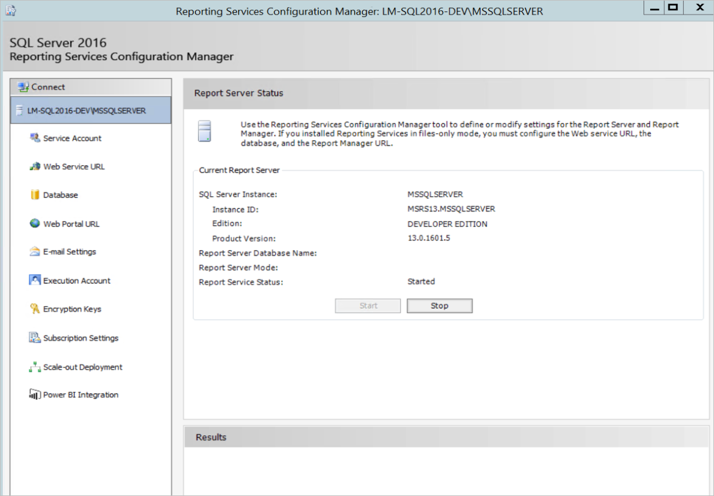This screenshot has width=714, height=496.
Task: Open the E-mail Settings page
Action: (69, 251)
